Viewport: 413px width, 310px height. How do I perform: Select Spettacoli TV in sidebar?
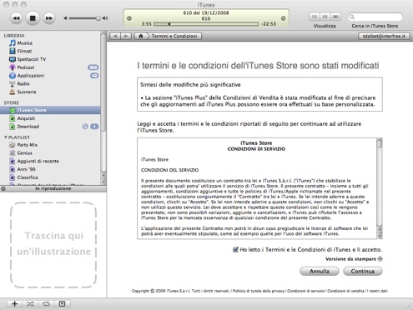50,59
